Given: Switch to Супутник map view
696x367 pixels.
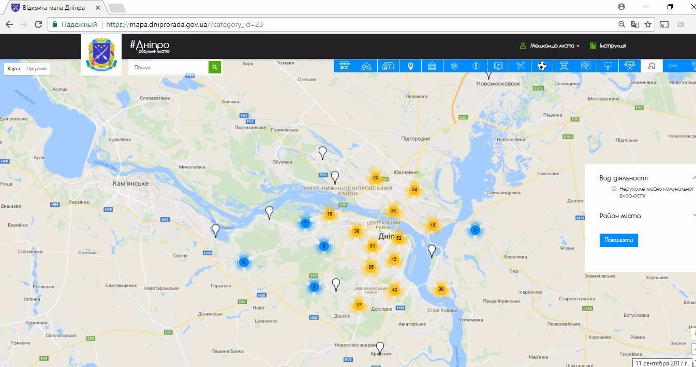Looking at the screenshot, I should [x=36, y=69].
